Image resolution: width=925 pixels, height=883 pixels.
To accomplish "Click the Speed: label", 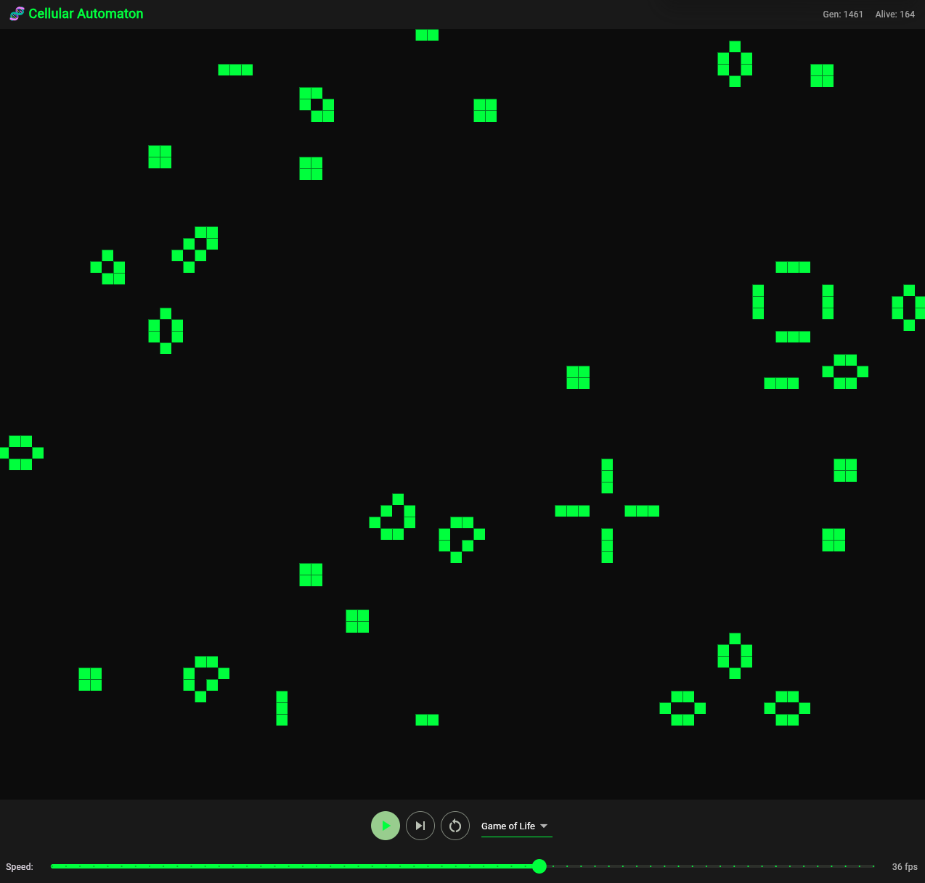I will (20, 867).
